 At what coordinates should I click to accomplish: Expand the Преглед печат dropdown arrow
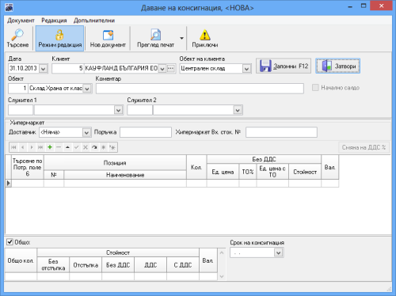click(181, 39)
